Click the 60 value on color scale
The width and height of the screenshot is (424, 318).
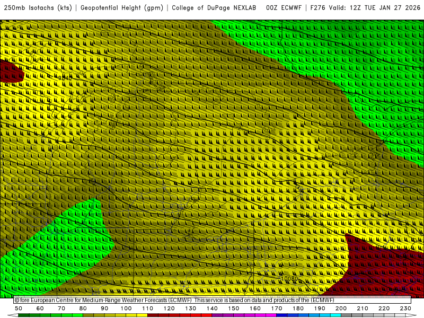pyautogui.click(x=40, y=308)
